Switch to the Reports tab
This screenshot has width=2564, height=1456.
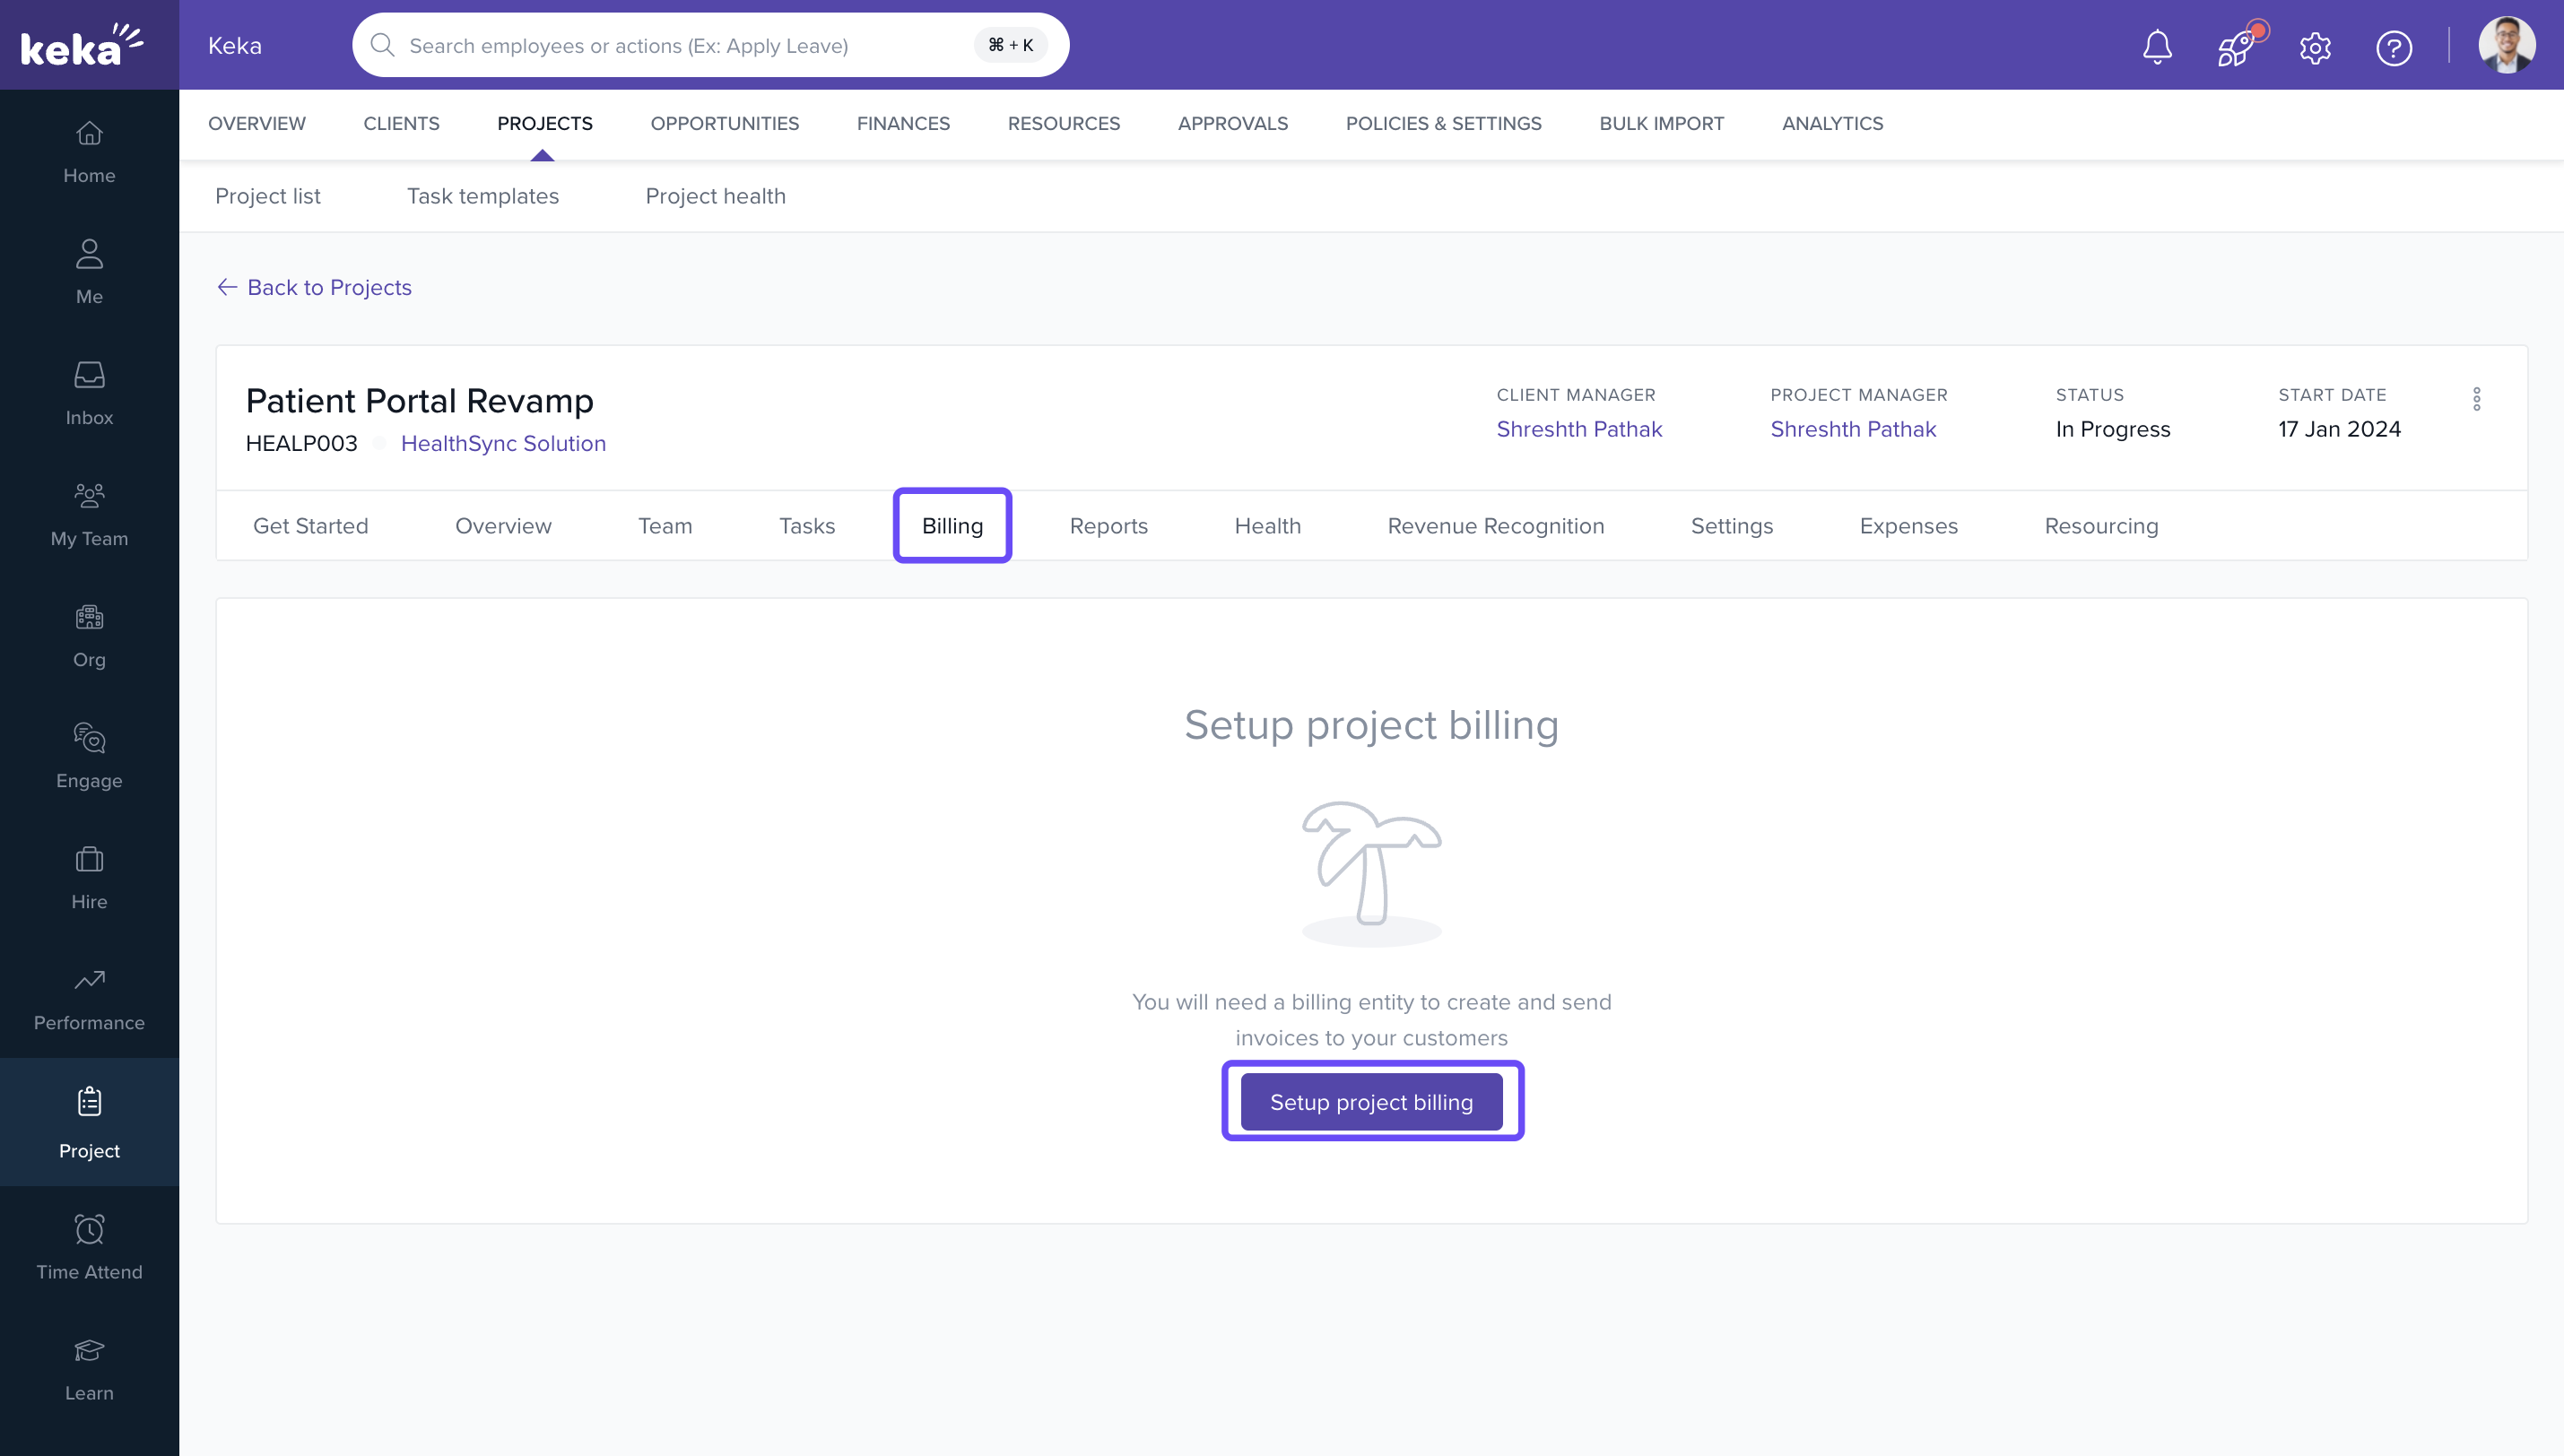click(1108, 525)
